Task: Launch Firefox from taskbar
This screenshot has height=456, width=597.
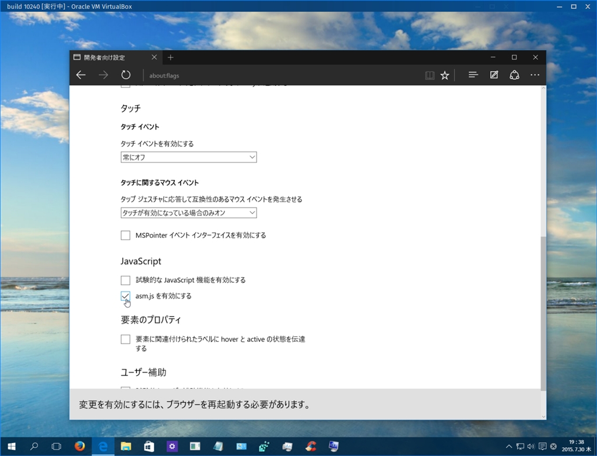Action: point(79,447)
